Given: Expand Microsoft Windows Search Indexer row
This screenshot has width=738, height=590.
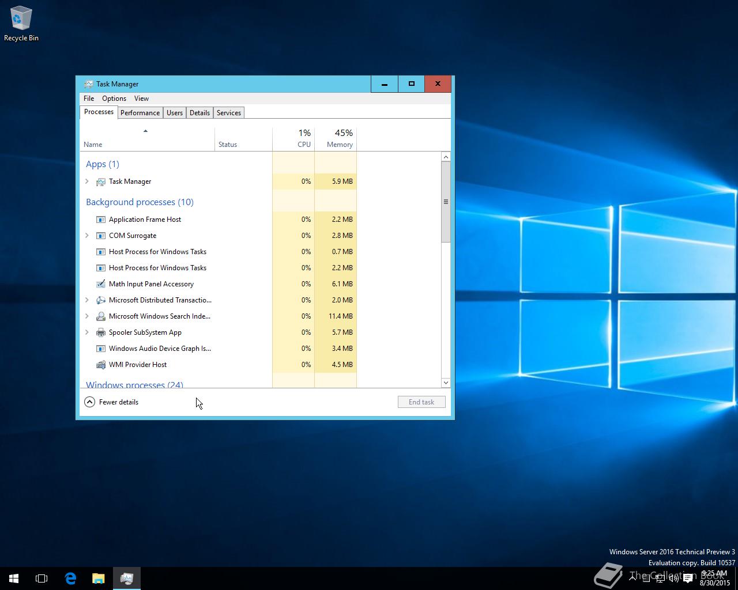Looking at the screenshot, I should [x=87, y=316].
